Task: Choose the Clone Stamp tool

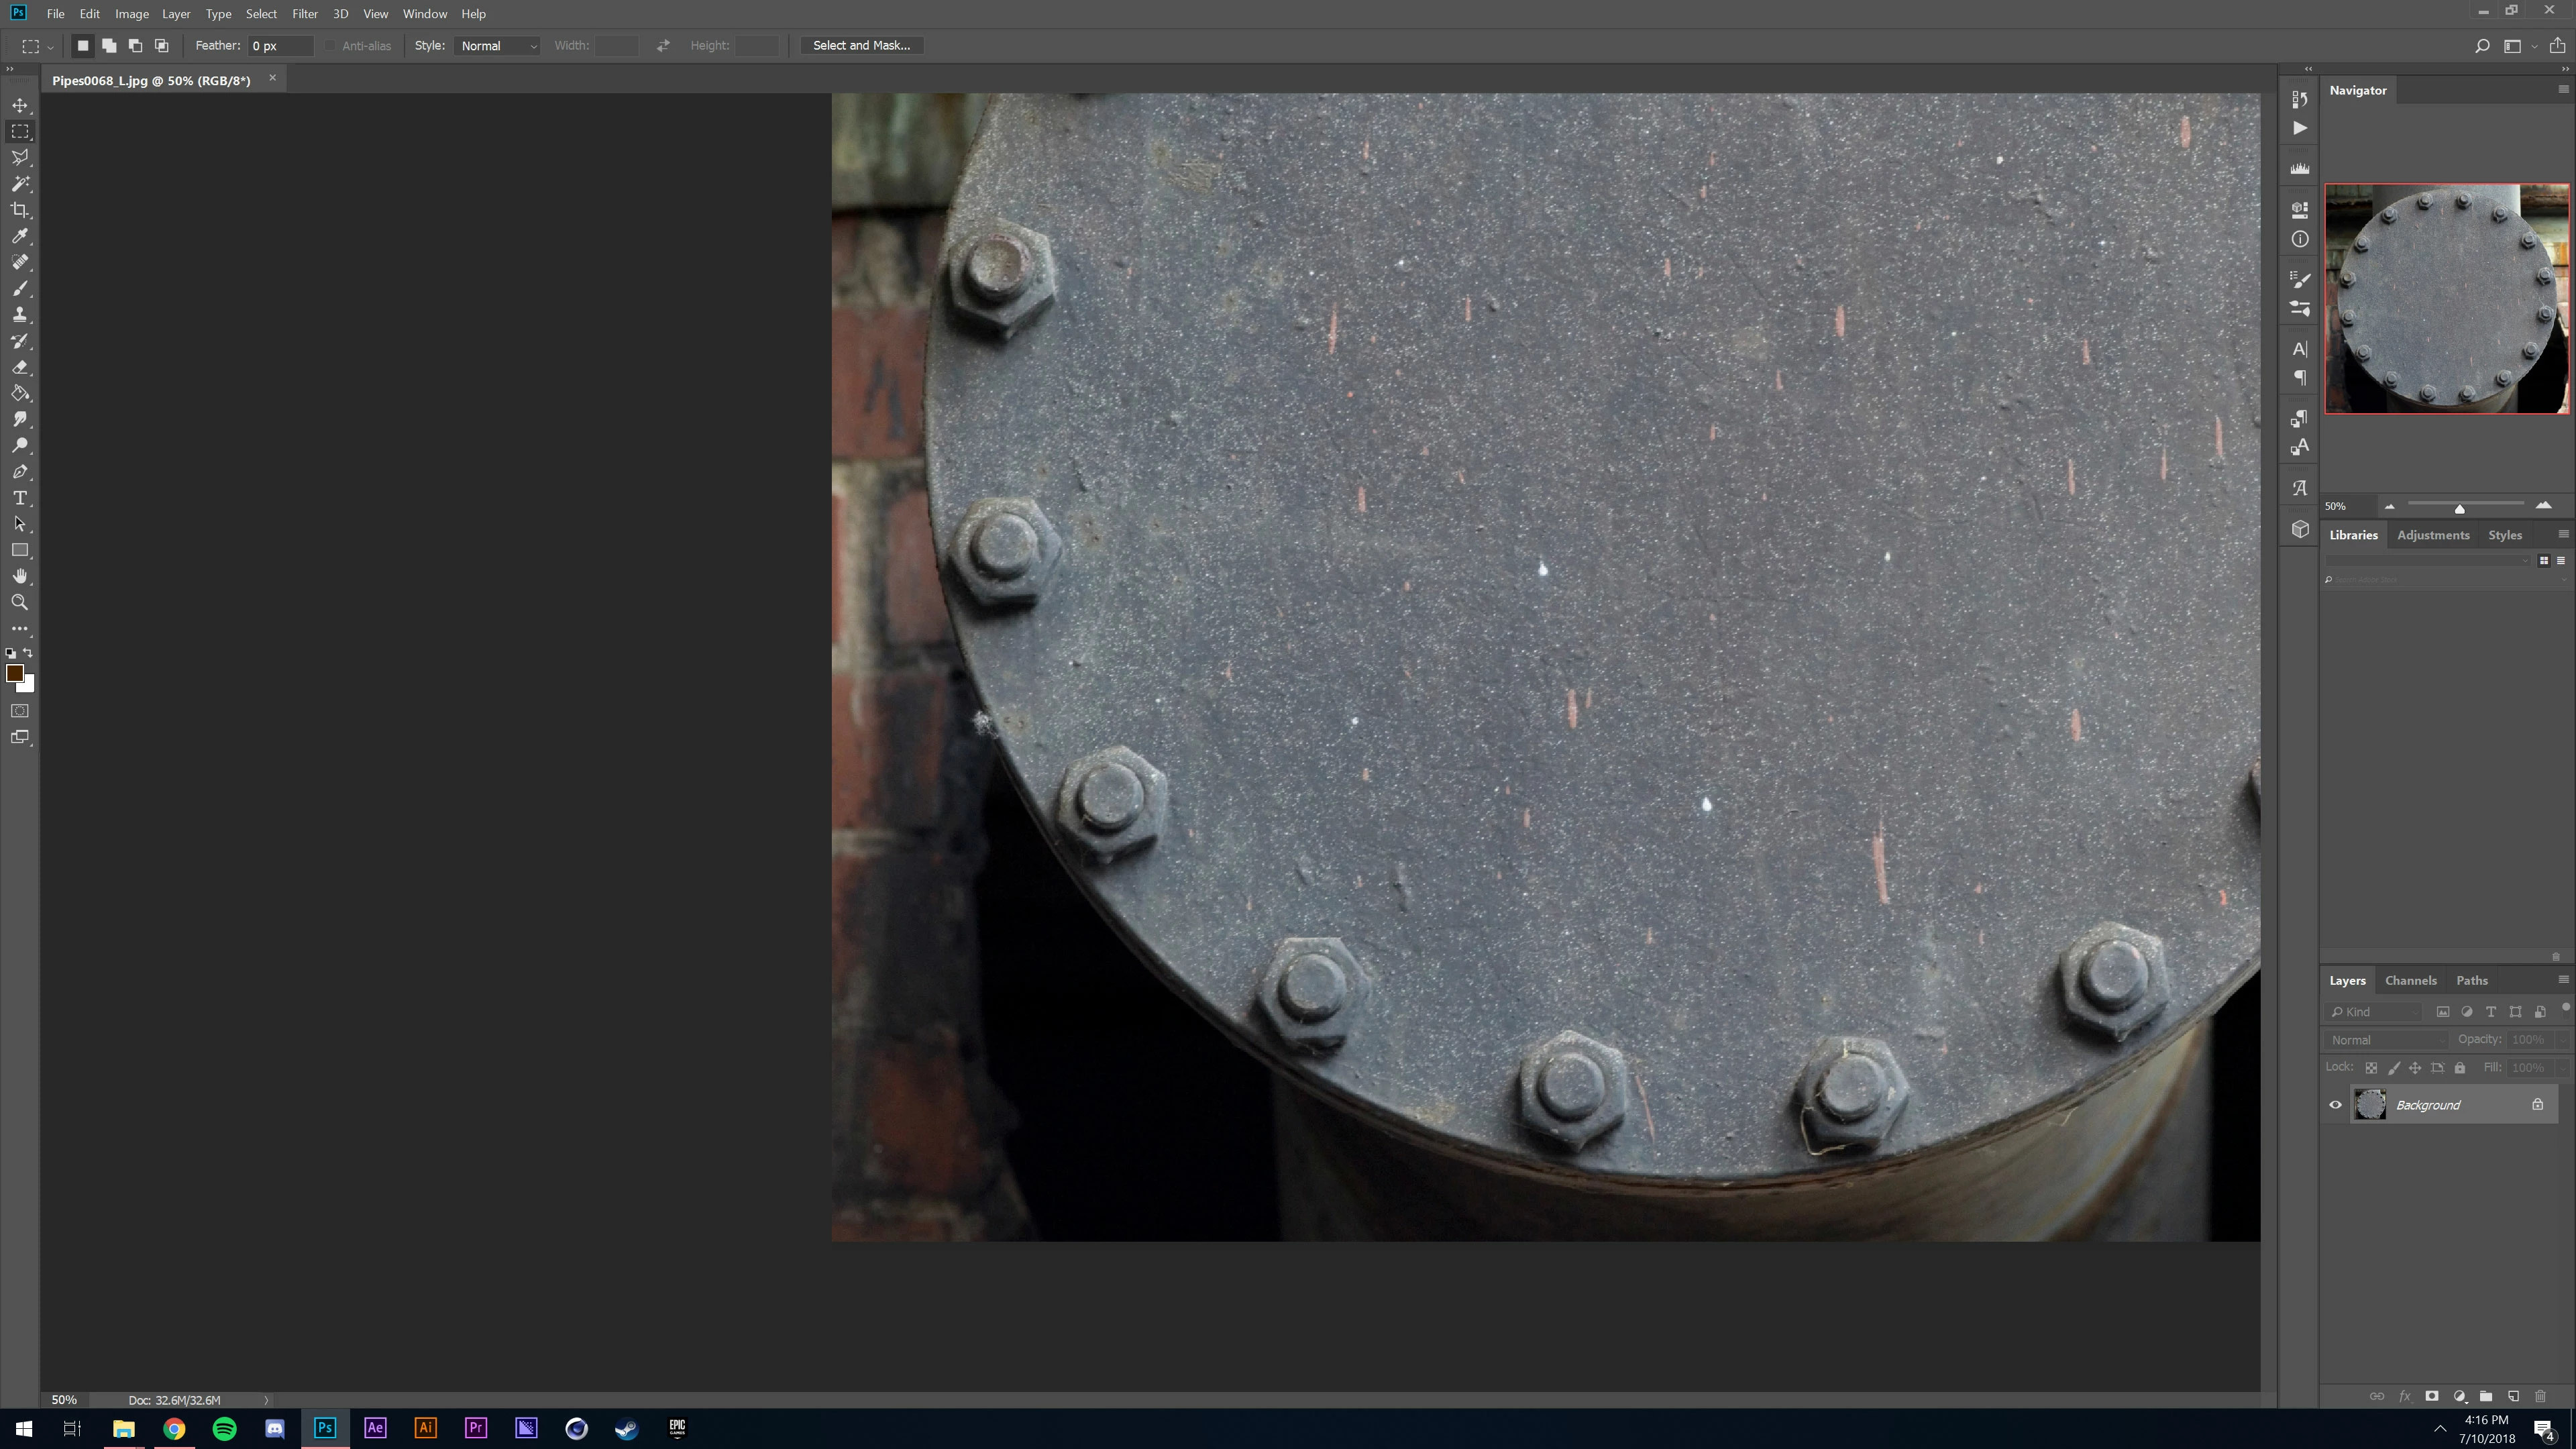Action: tap(20, 315)
